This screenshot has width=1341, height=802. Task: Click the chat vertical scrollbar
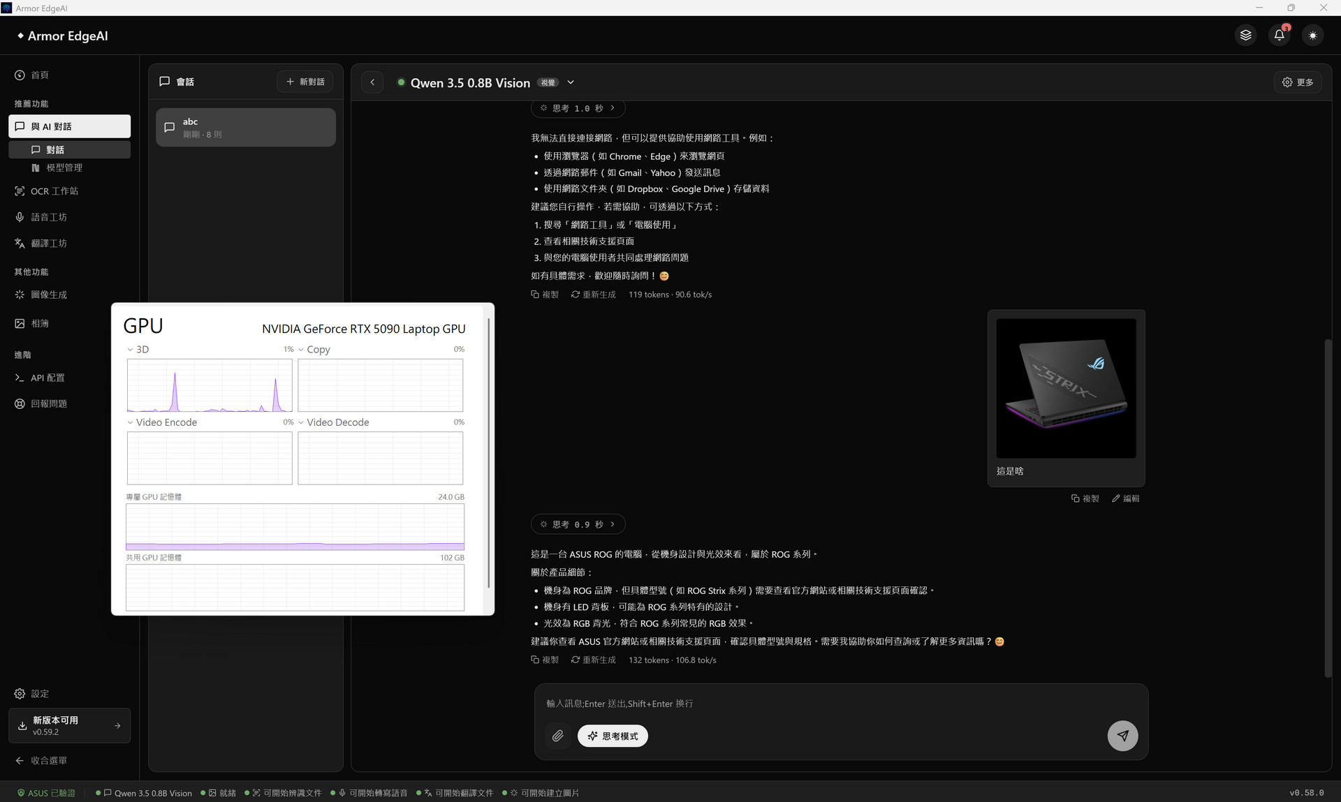(1328, 507)
